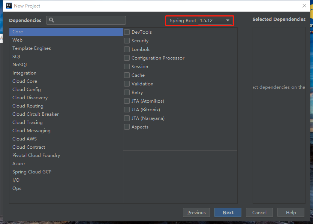The width and height of the screenshot is (313, 224).
Task: Cancel the New Project wizard
Action: pyautogui.click(x=259, y=212)
